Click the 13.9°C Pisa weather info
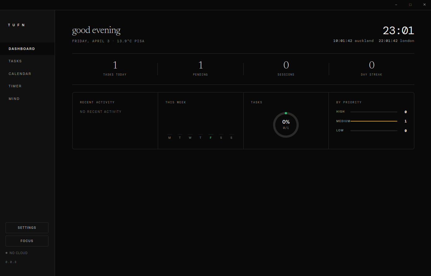This screenshot has height=276, width=431. 131,41
